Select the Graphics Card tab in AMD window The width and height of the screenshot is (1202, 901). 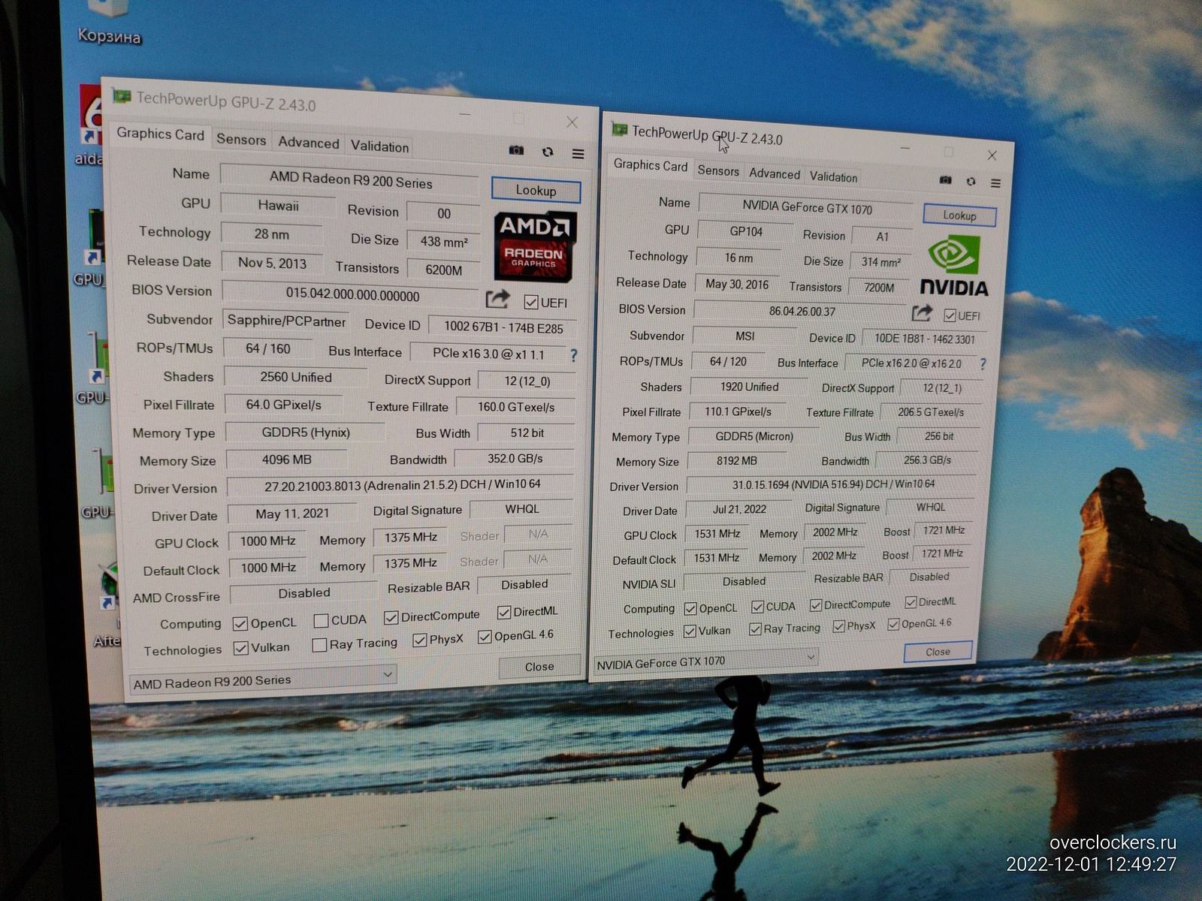pyautogui.click(x=160, y=134)
